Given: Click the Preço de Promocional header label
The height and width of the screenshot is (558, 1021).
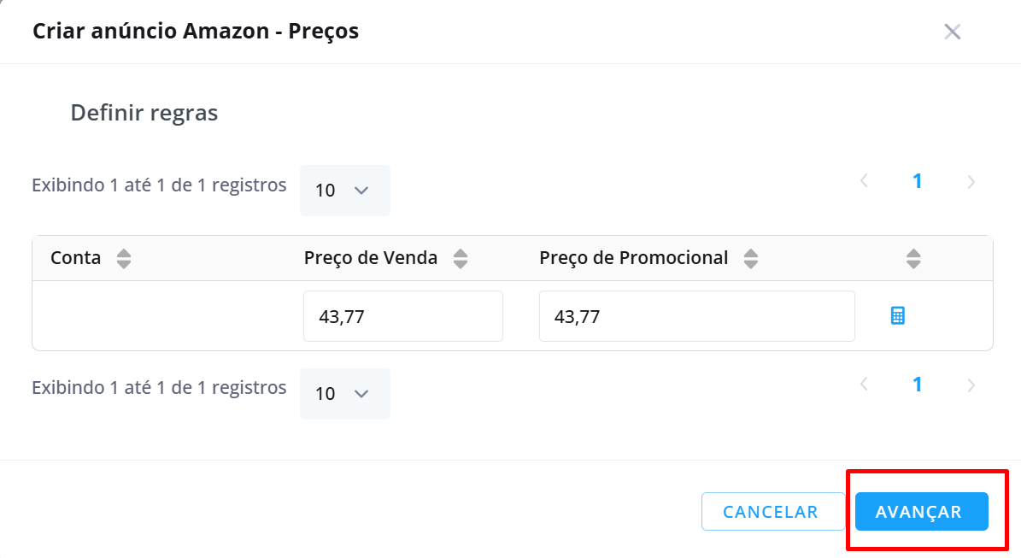Looking at the screenshot, I should (x=634, y=258).
